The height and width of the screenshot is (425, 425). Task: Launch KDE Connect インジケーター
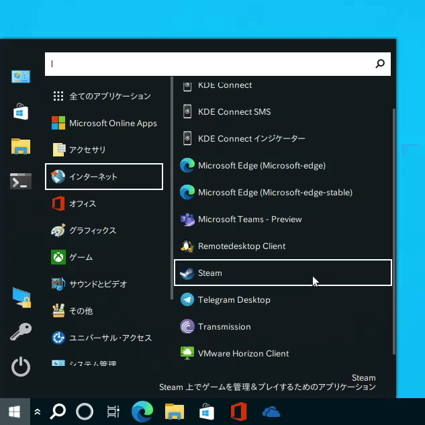pos(283,138)
